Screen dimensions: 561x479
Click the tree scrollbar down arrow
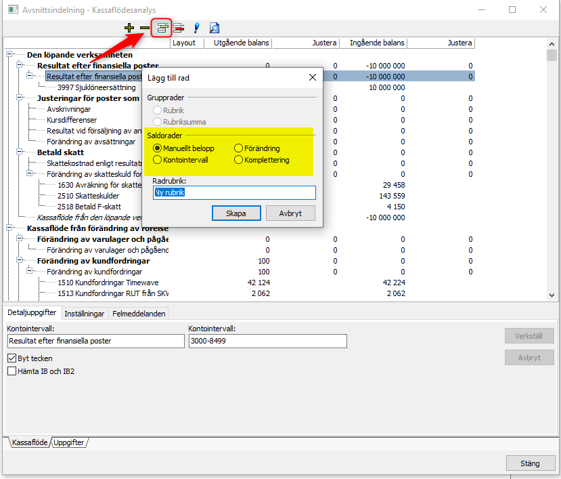coord(552,295)
